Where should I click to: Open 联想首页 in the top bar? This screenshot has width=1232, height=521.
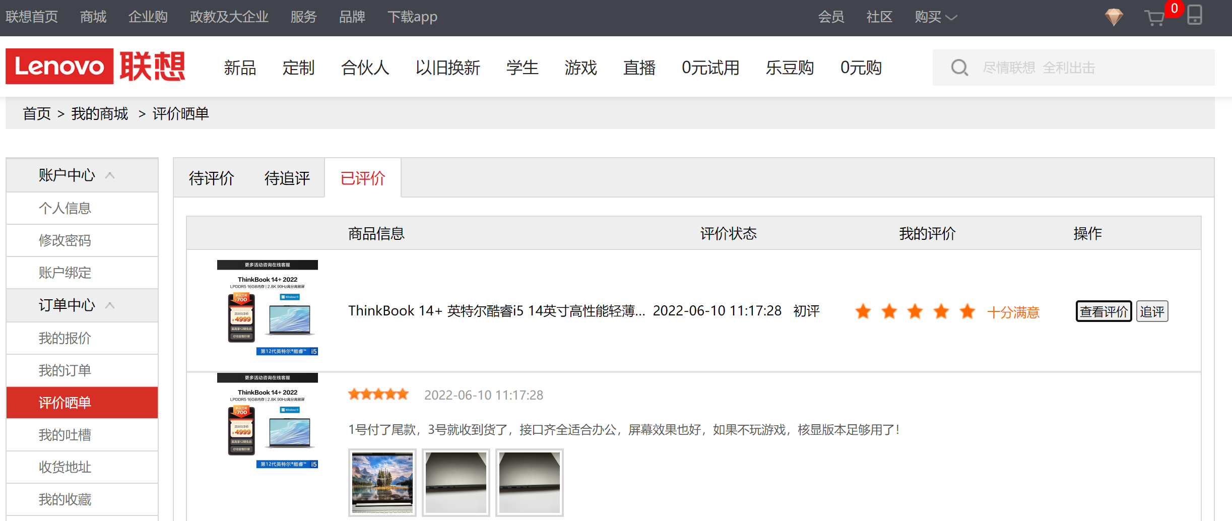[x=32, y=17]
